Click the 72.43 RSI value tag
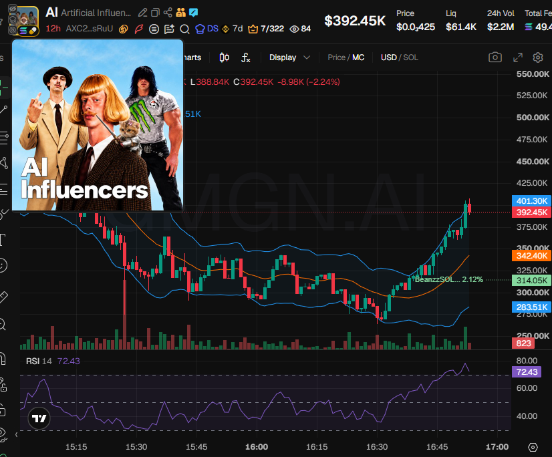This screenshot has height=457, width=552. tap(527, 371)
